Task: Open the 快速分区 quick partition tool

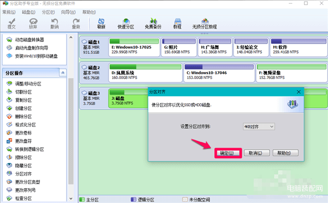Action: [x=126, y=24]
